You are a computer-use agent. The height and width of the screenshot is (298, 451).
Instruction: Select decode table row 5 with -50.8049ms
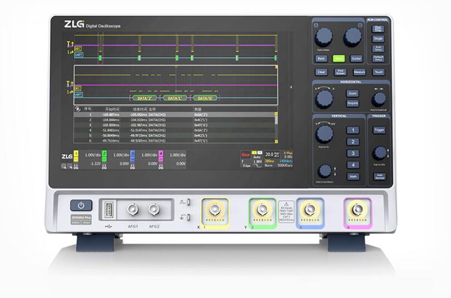(174, 135)
